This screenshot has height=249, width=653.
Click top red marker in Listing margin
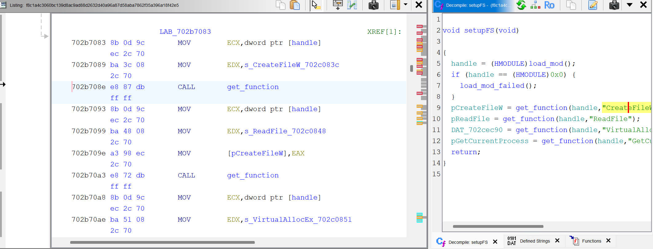pyautogui.click(x=419, y=26)
